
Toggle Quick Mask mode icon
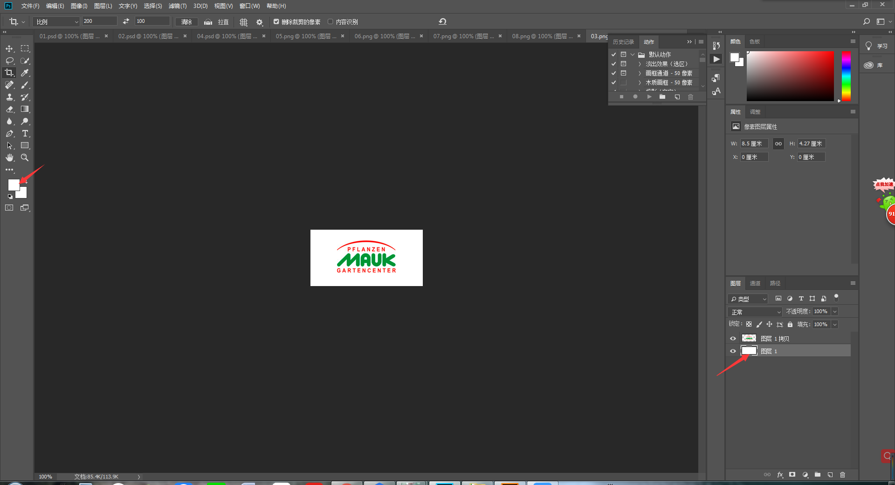coord(9,208)
